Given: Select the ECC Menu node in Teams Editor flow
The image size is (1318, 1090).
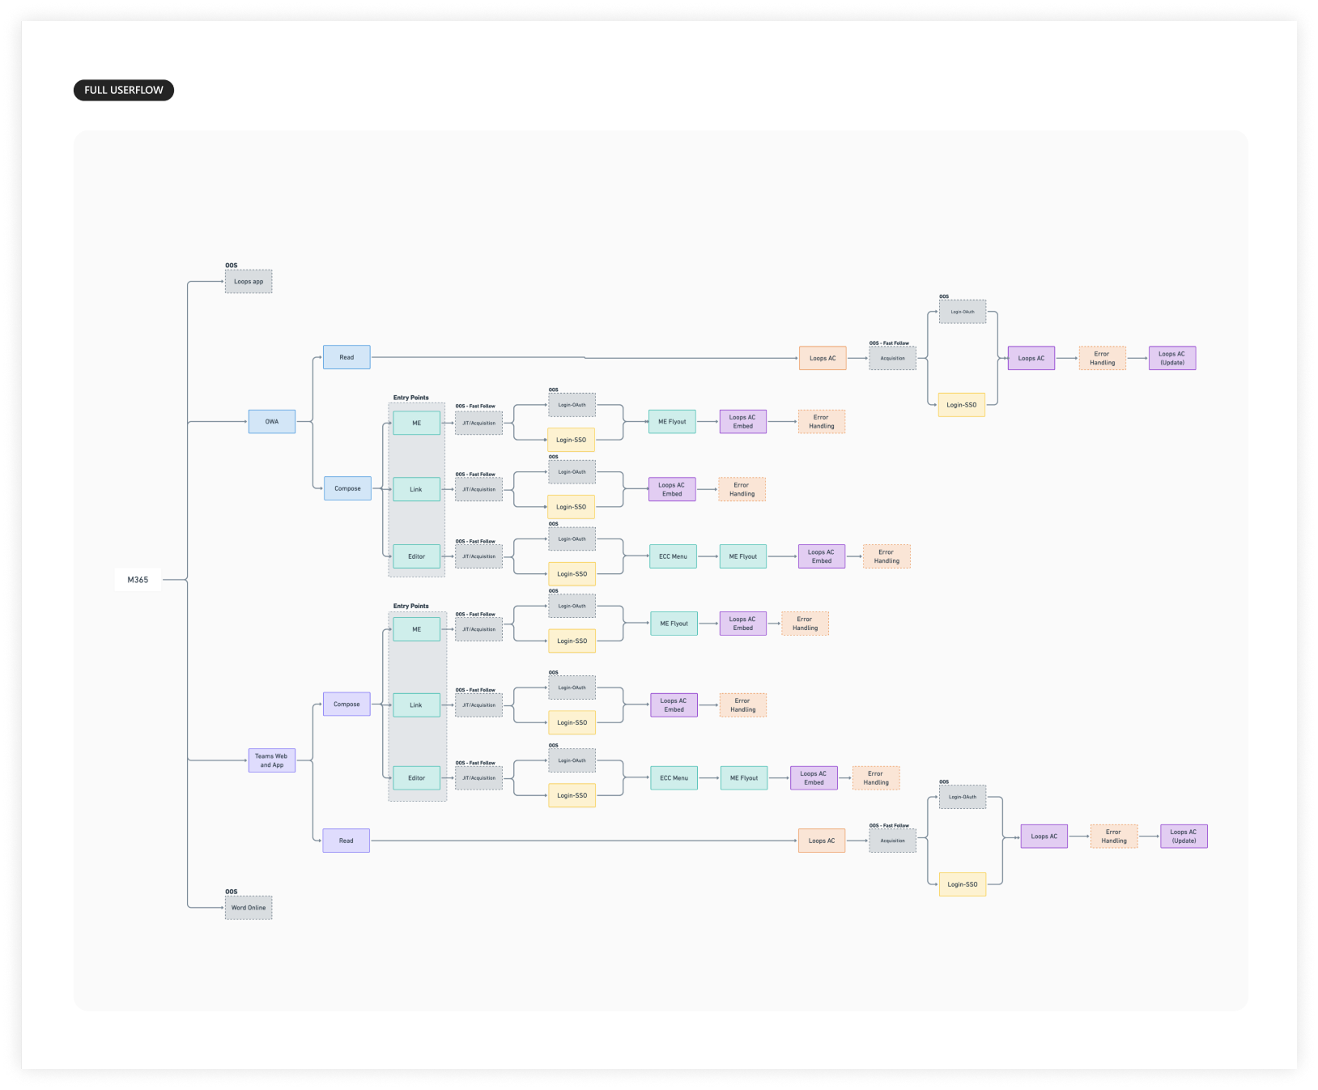Looking at the screenshot, I should pos(674,777).
